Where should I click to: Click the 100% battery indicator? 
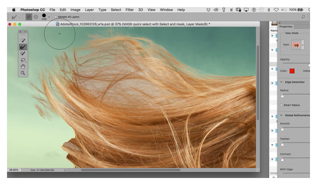pyautogui.click(x=296, y=10)
